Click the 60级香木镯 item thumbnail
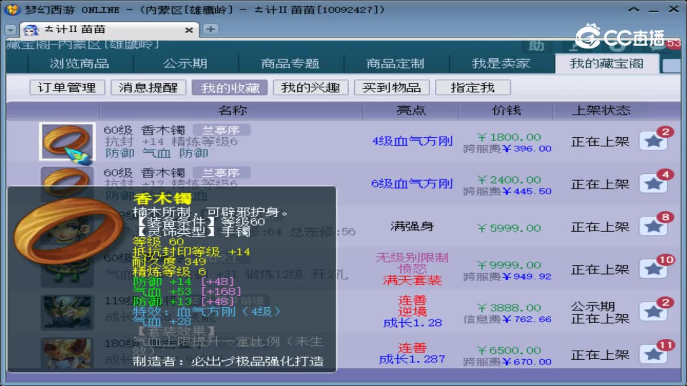 tap(67, 140)
